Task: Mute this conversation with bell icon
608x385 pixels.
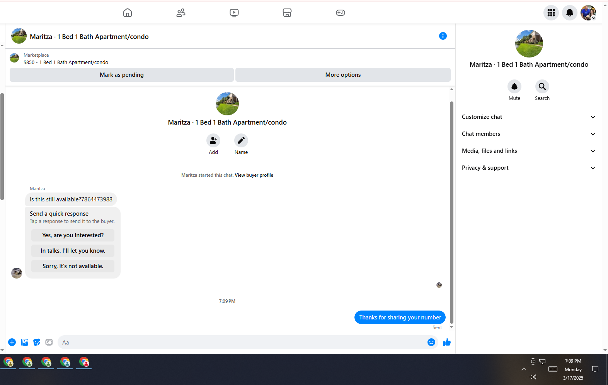Action: click(514, 86)
